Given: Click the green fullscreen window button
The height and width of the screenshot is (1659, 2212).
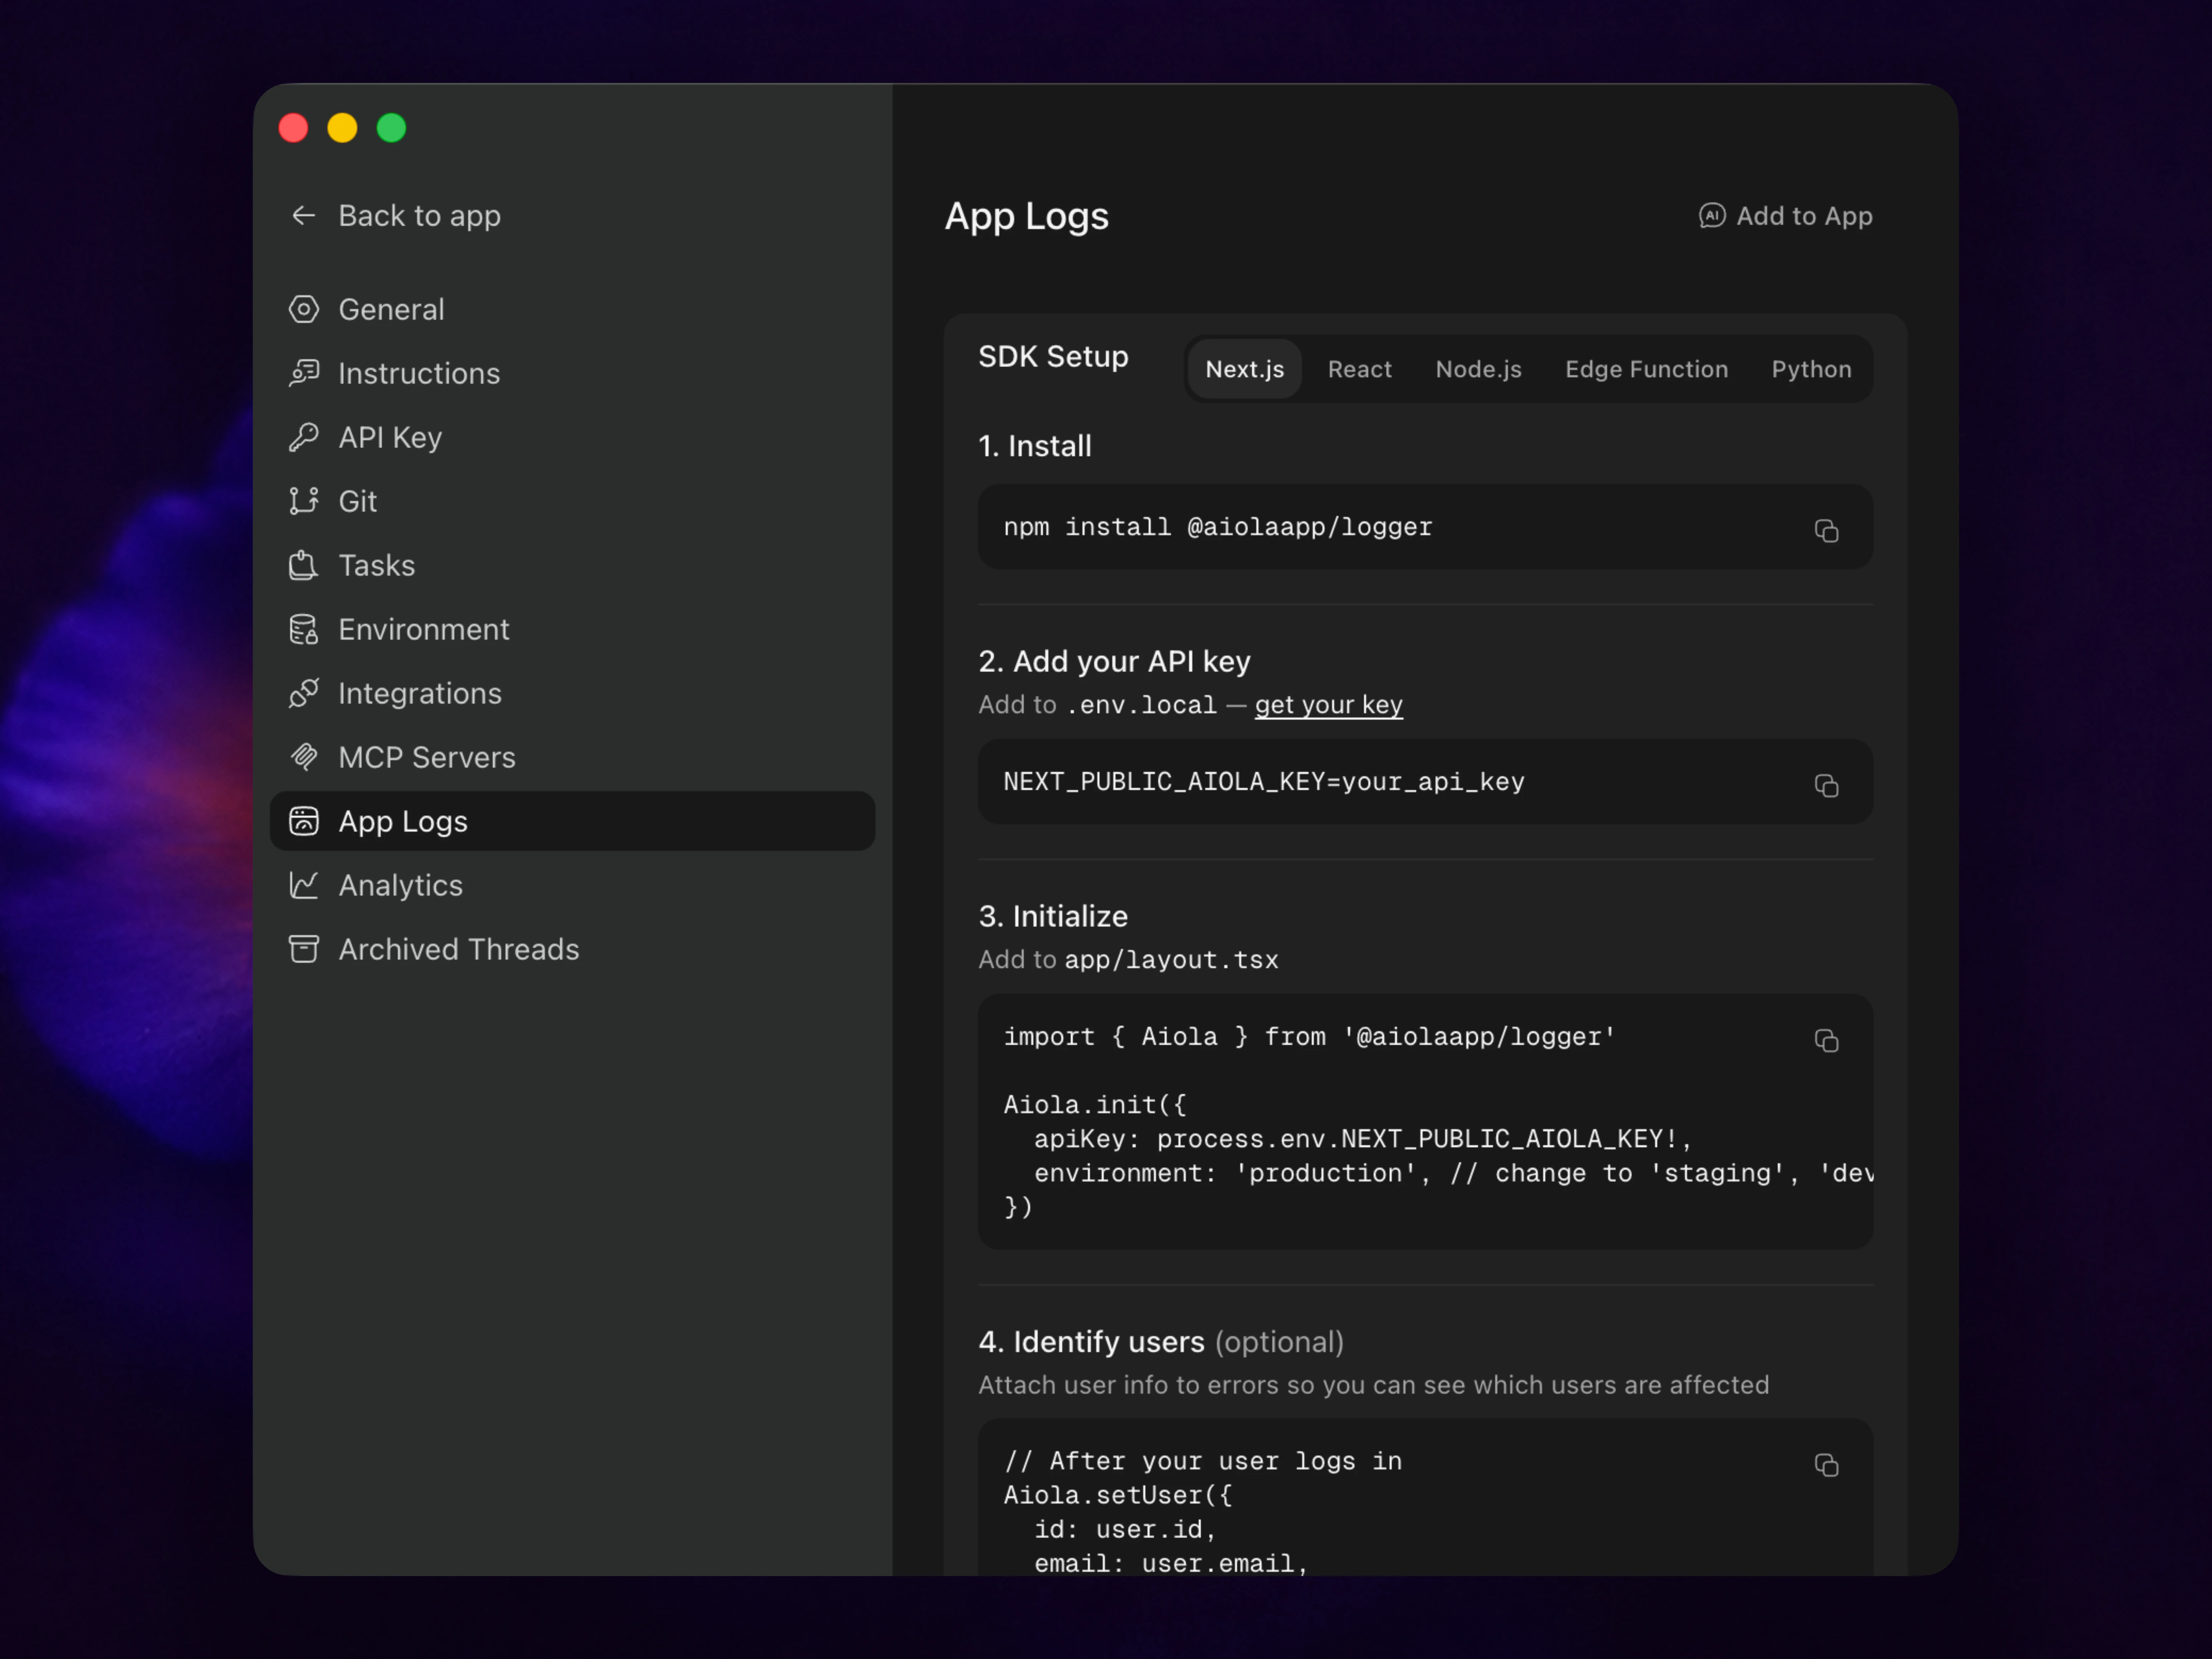Looking at the screenshot, I should coord(391,128).
